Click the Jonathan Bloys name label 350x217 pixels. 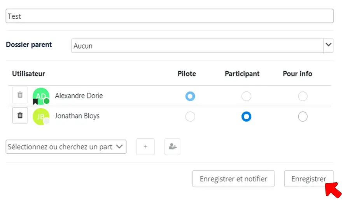77,116
